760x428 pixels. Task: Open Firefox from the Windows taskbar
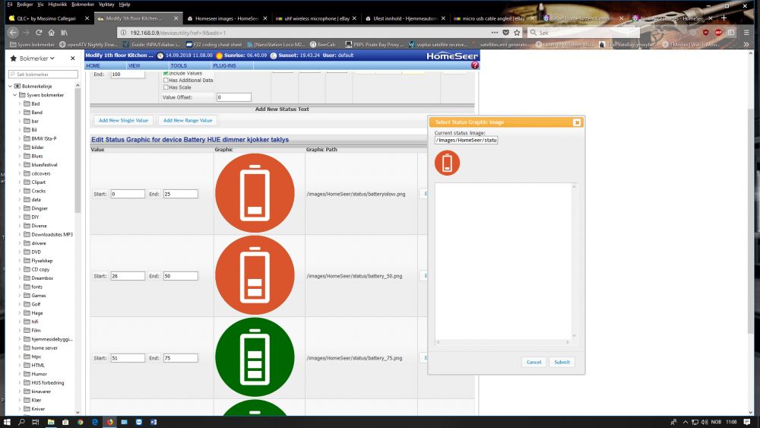coord(109,421)
